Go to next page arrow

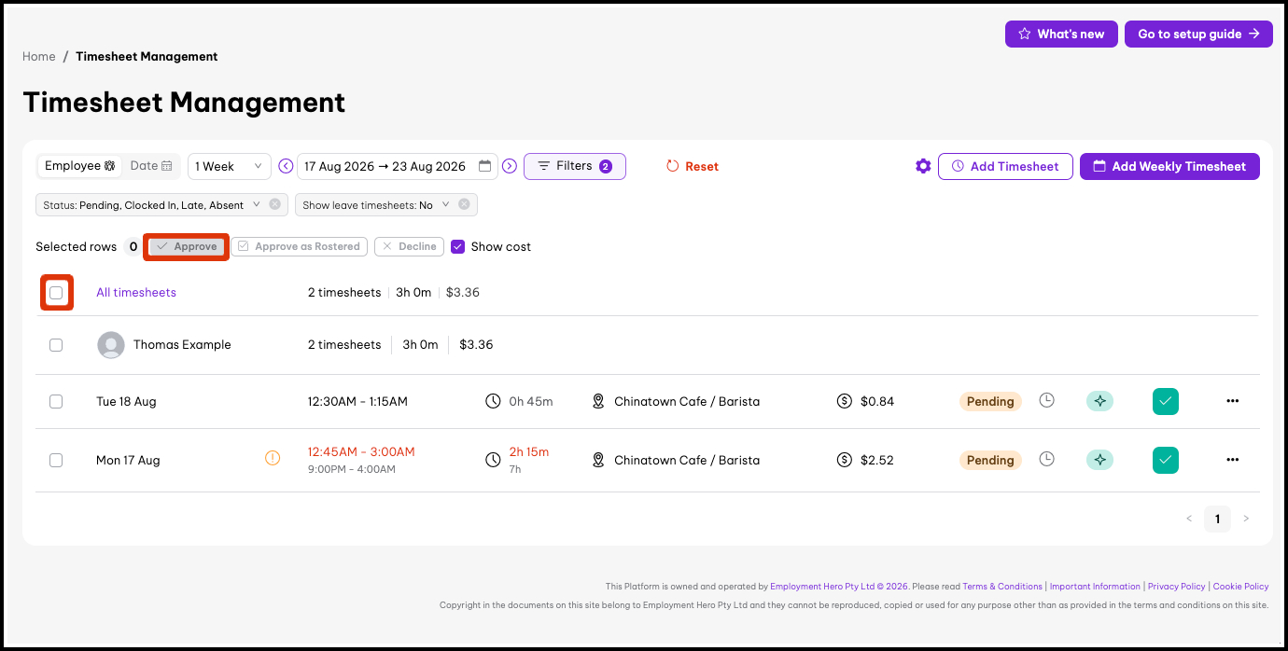coord(1246,519)
